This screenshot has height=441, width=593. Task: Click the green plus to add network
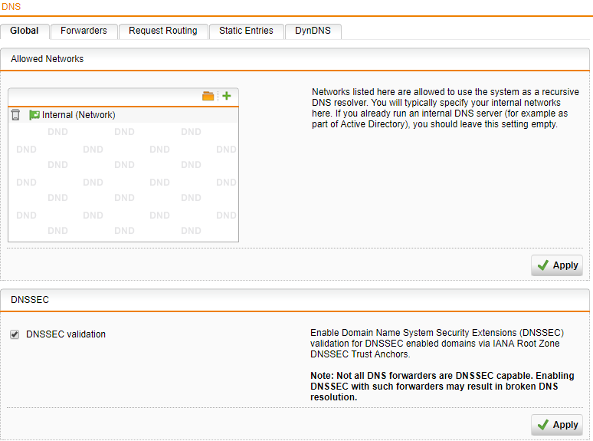(x=226, y=96)
